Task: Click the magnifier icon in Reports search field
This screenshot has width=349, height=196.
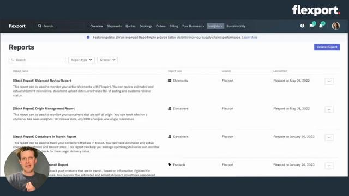Action: (x=12, y=60)
